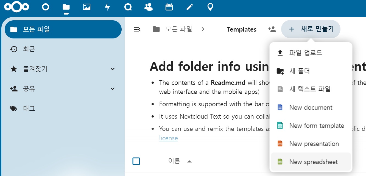Image resolution: width=366 pixels, height=176 pixels.
Task: Click the breadcrumb chevron after 모든 파일
Action: click(x=203, y=29)
